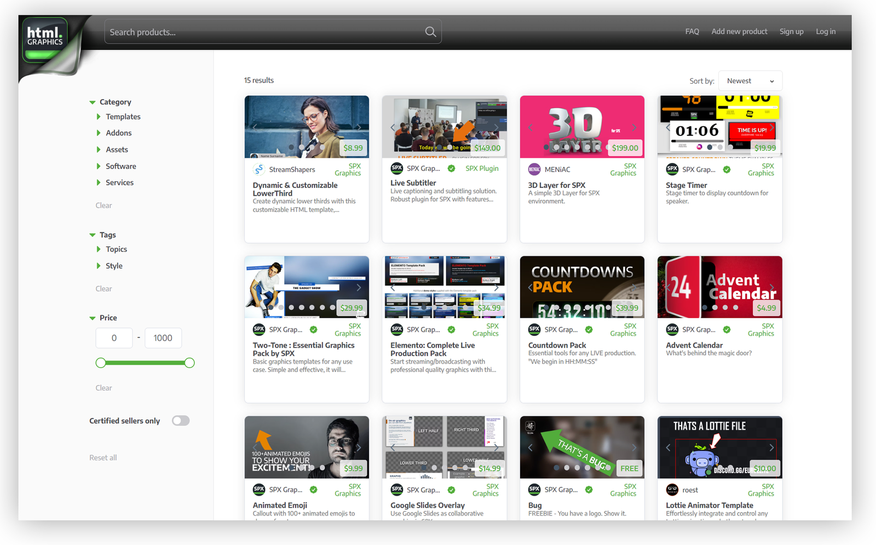Expand the Addons category
This screenshot has width=876, height=545.
(114, 133)
